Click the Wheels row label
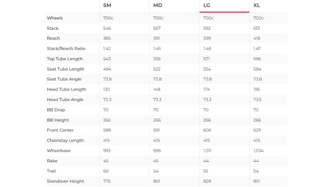The image size is (332, 187). coord(55,18)
